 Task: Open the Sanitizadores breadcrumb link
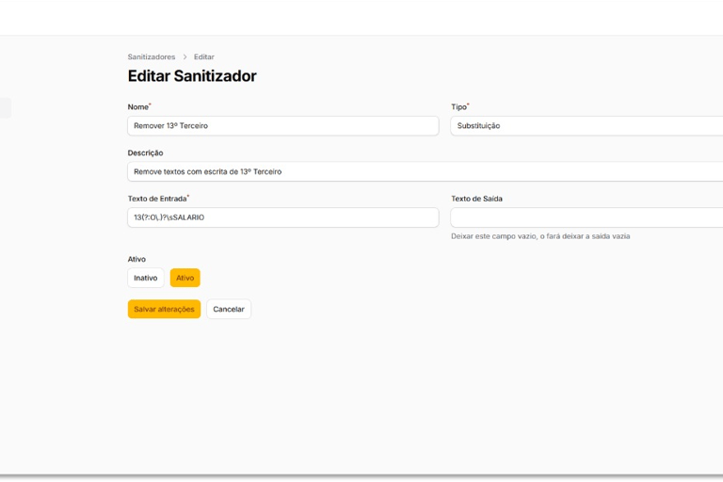coord(152,56)
